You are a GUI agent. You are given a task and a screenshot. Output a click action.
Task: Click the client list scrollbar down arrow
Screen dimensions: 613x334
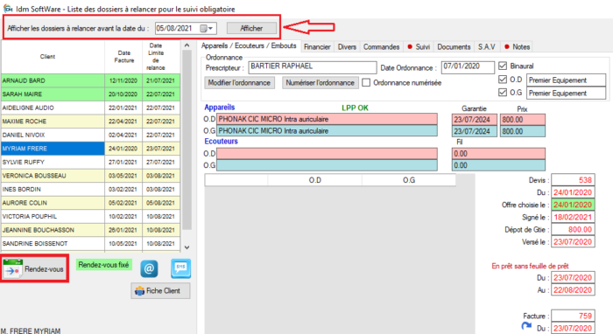(187, 247)
